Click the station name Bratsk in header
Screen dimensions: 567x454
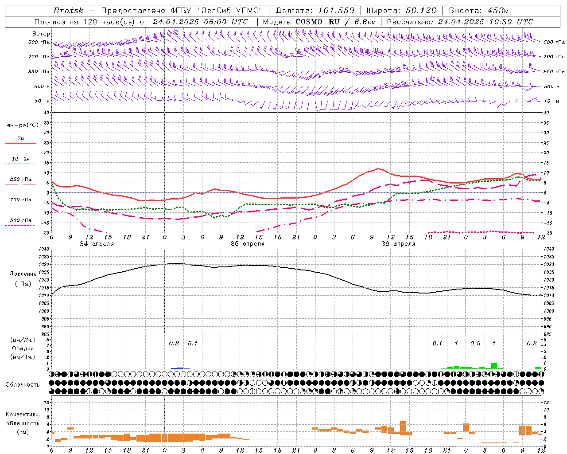(68, 11)
